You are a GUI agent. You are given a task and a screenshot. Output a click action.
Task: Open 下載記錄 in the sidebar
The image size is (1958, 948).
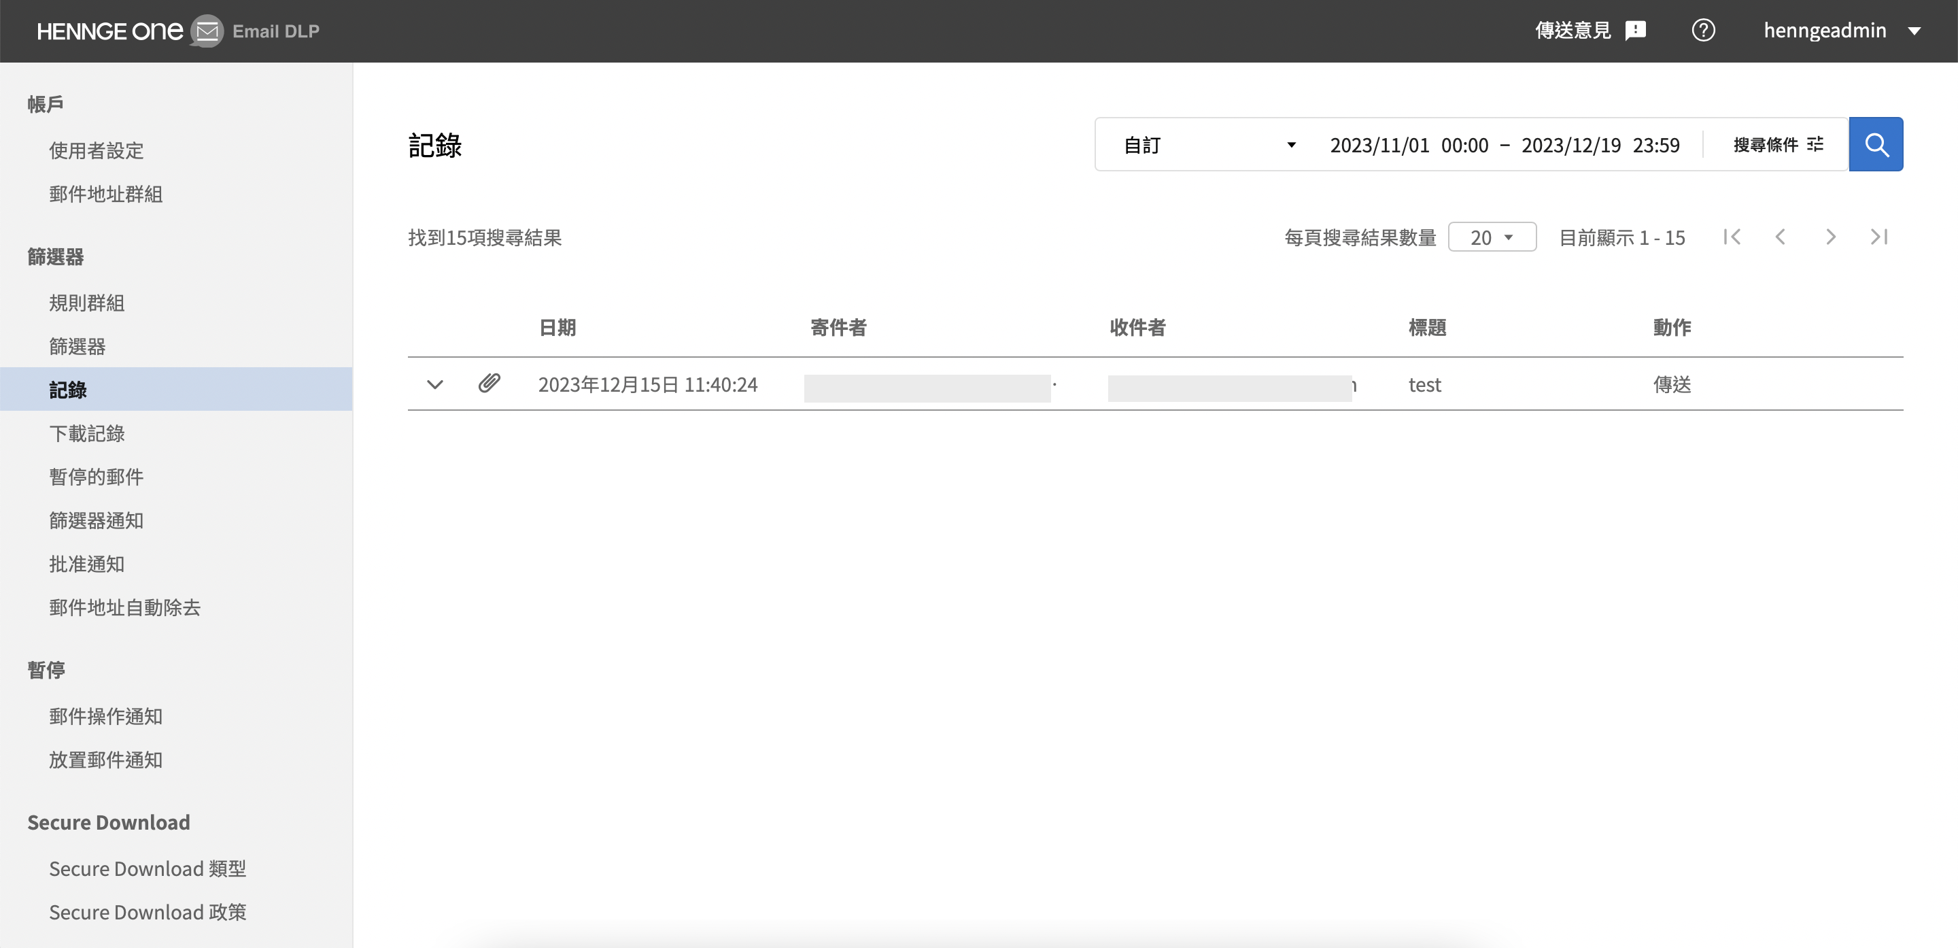[x=86, y=433]
